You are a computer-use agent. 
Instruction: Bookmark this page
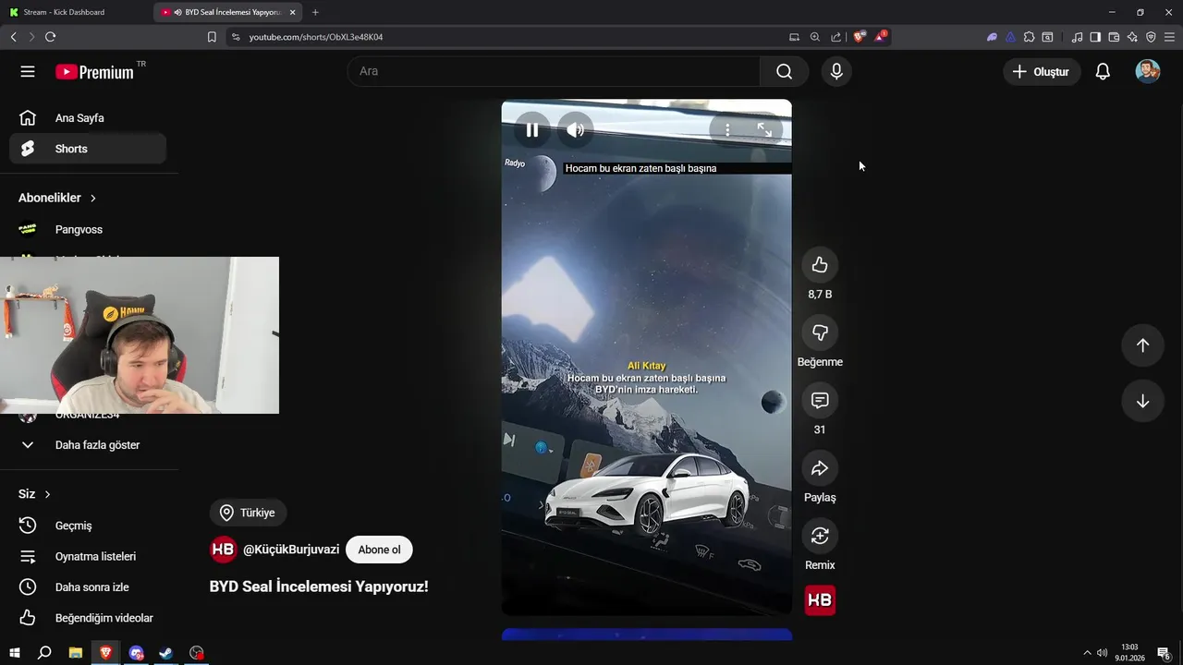click(x=212, y=37)
